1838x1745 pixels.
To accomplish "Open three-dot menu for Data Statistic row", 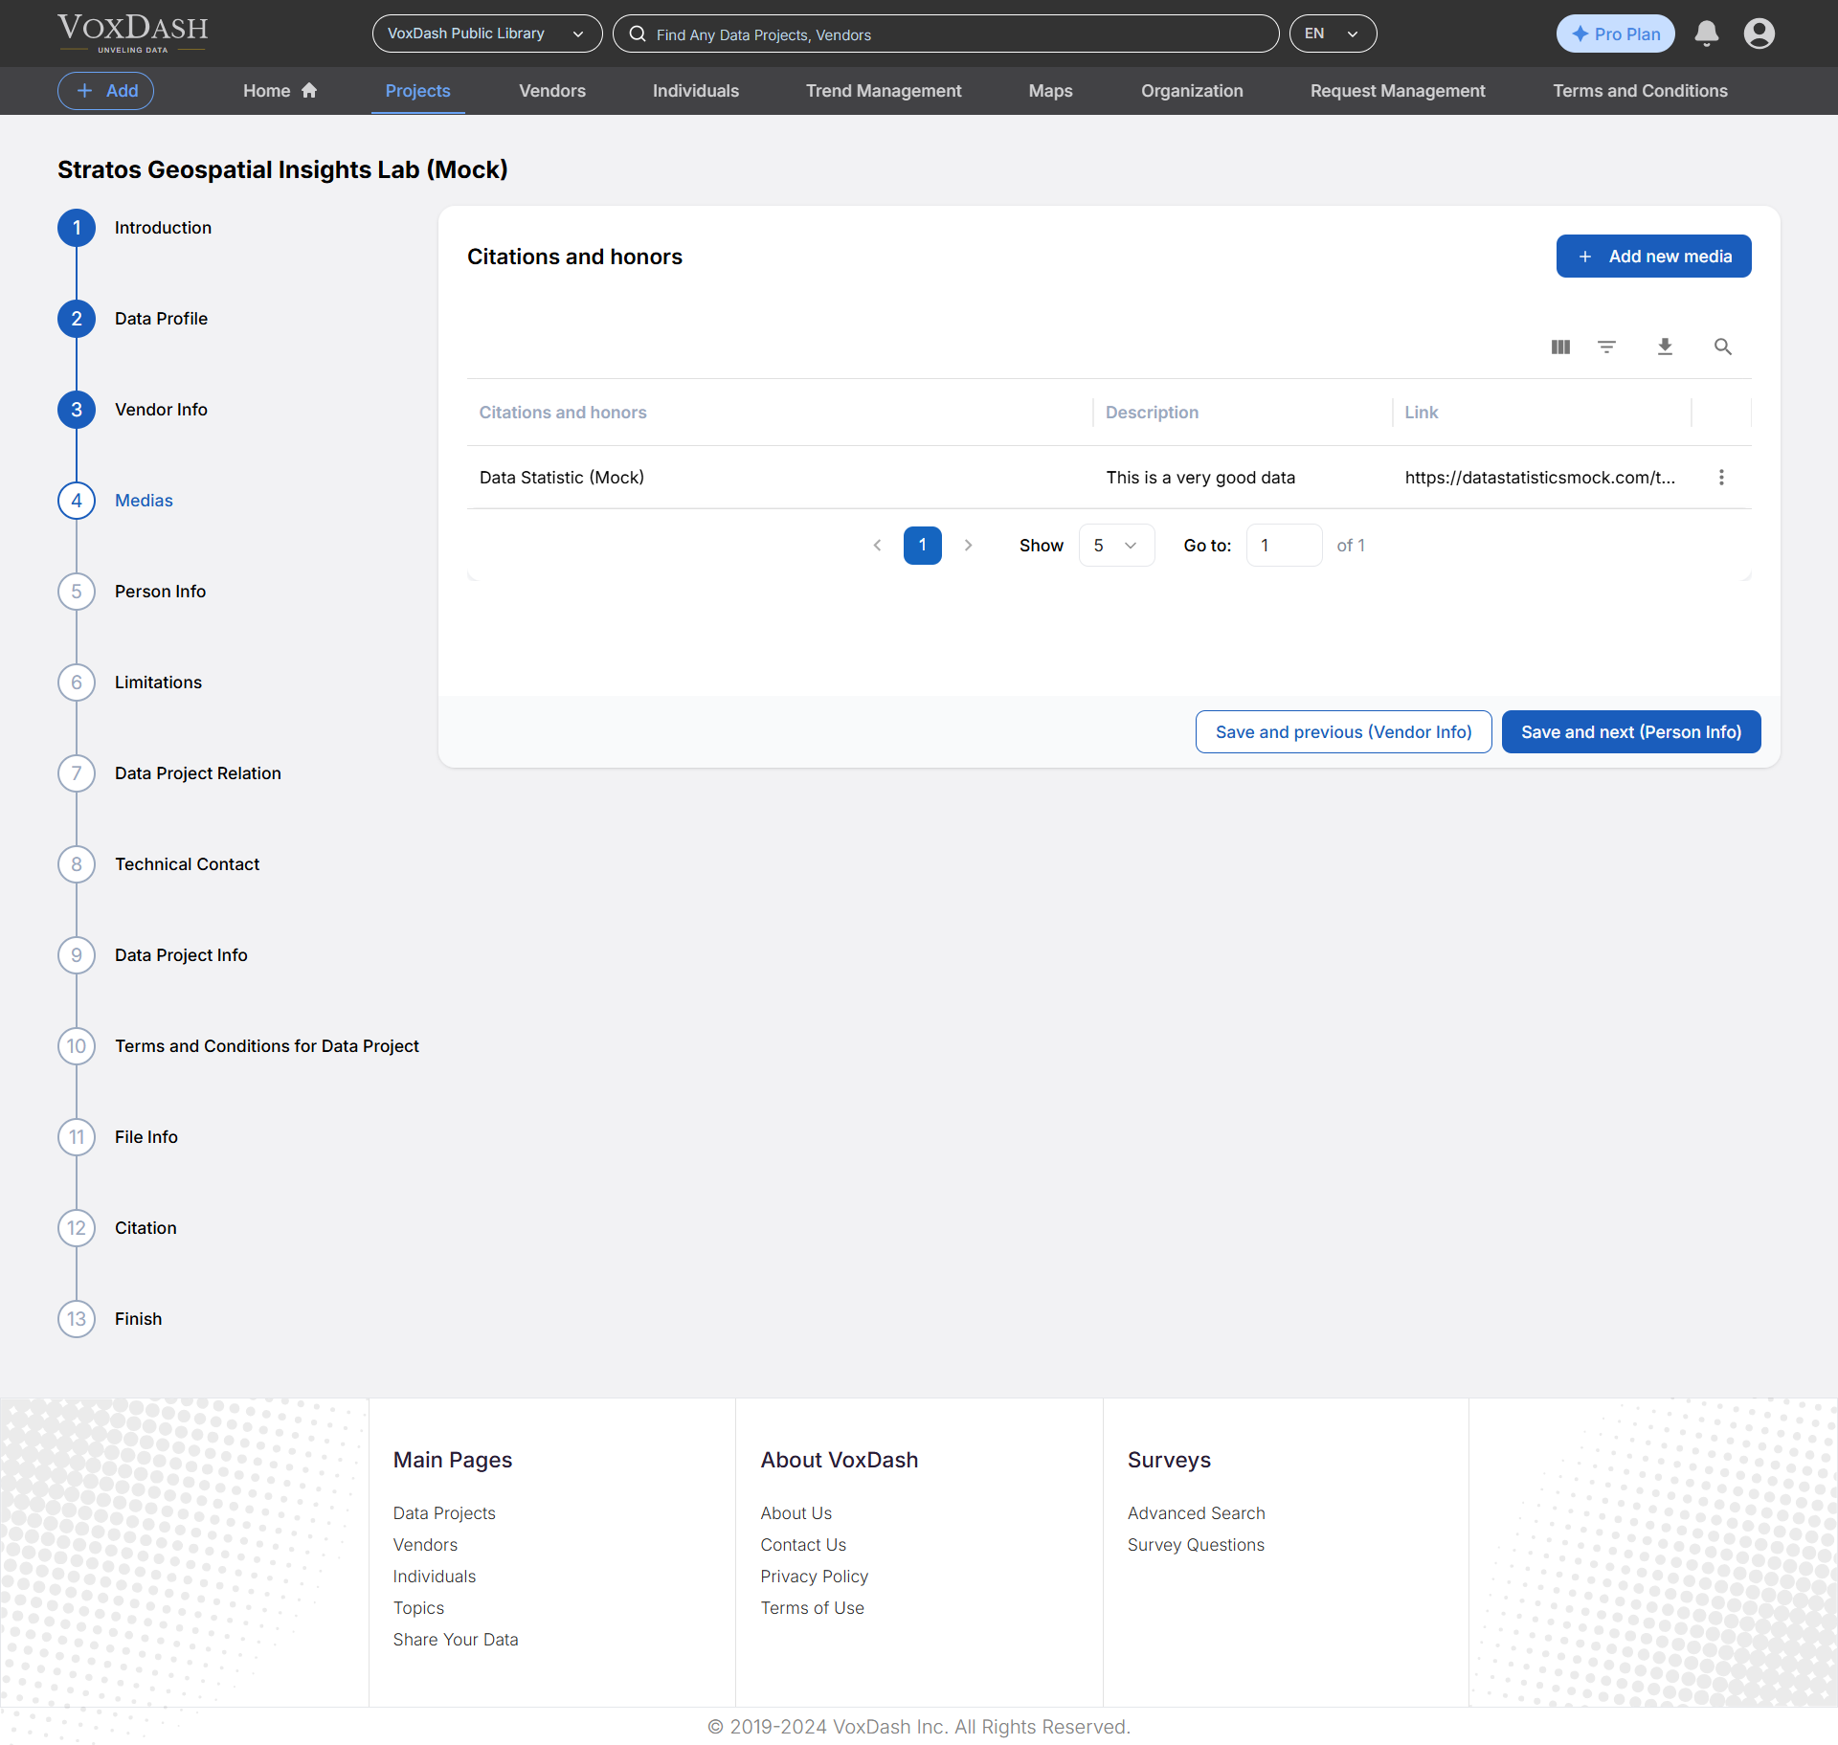I will coord(1721,478).
